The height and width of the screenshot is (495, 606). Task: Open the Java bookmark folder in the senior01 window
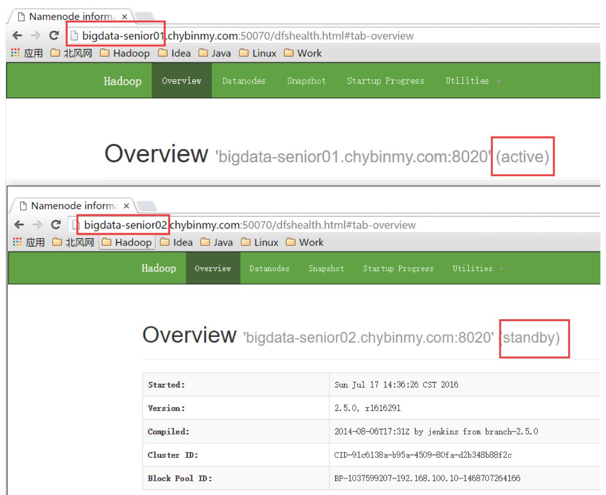pyautogui.click(x=214, y=53)
